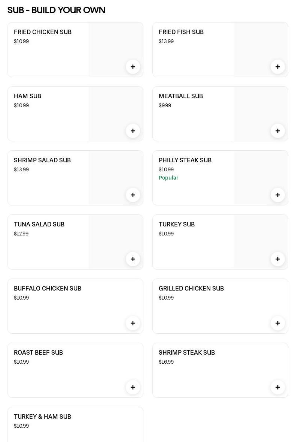Add Fried Fish Sub to order
This screenshot has height=442, width=301.
tap(278, 67)
